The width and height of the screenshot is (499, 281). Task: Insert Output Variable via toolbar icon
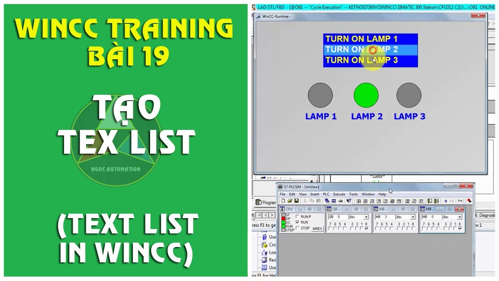(365, 201)
